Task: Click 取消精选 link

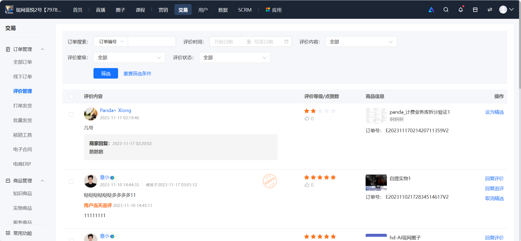Action: [x=494, y=198]
